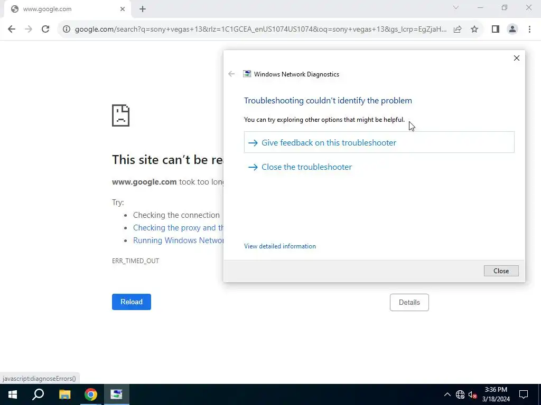Bookmark this page with the star icon

[x=474, y=29]
